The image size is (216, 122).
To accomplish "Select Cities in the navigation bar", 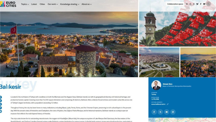I will point(42,4).
